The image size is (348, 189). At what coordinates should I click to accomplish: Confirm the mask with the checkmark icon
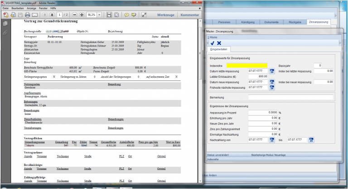click(x=213, y=43)
